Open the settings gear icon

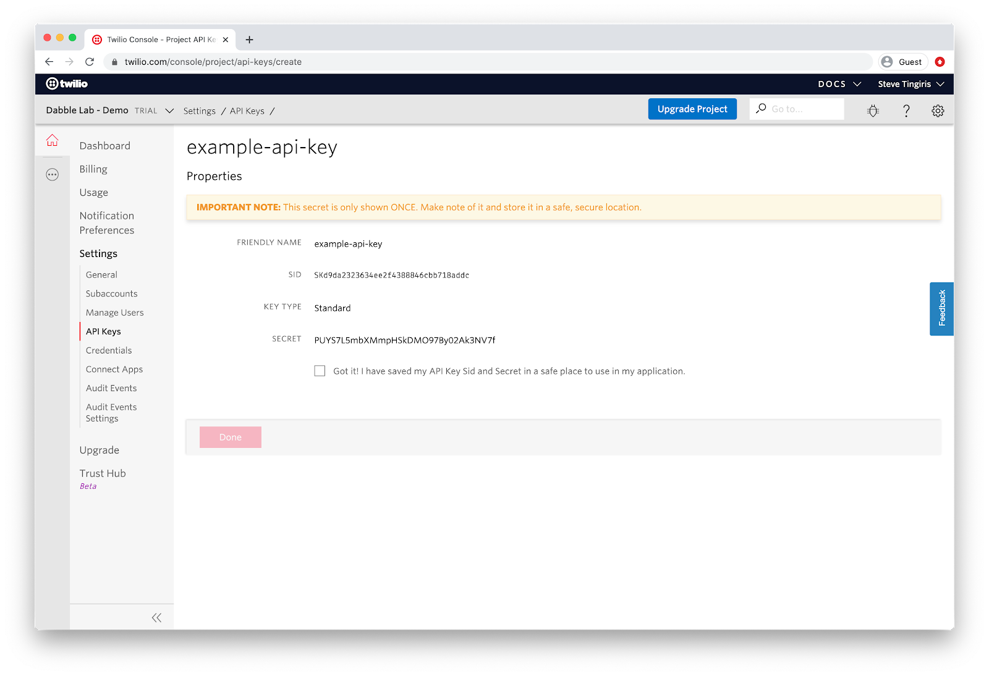point(938,111)
